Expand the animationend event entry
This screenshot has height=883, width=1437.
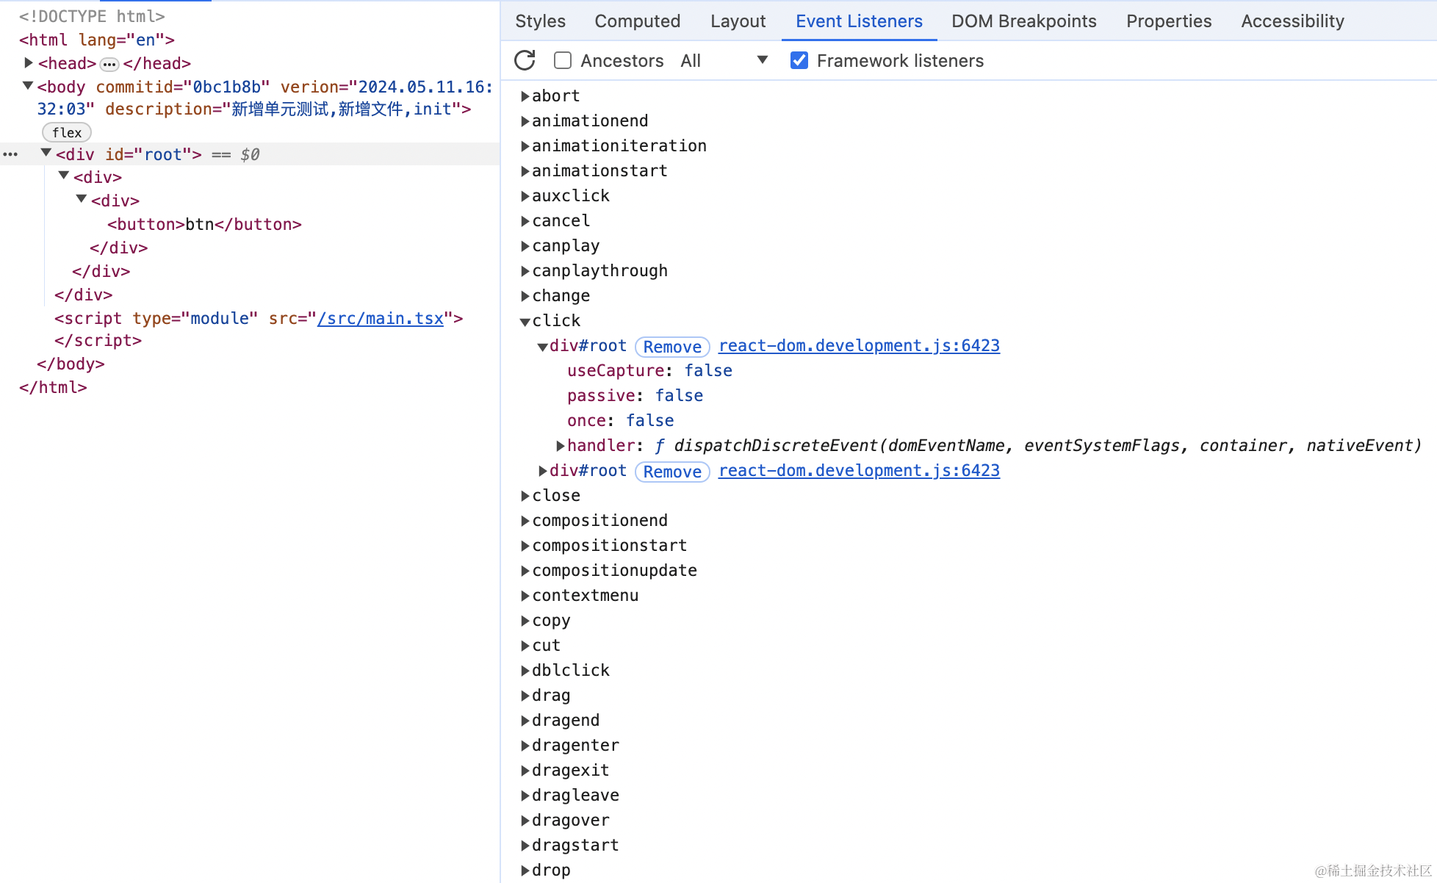pos(525,121)
